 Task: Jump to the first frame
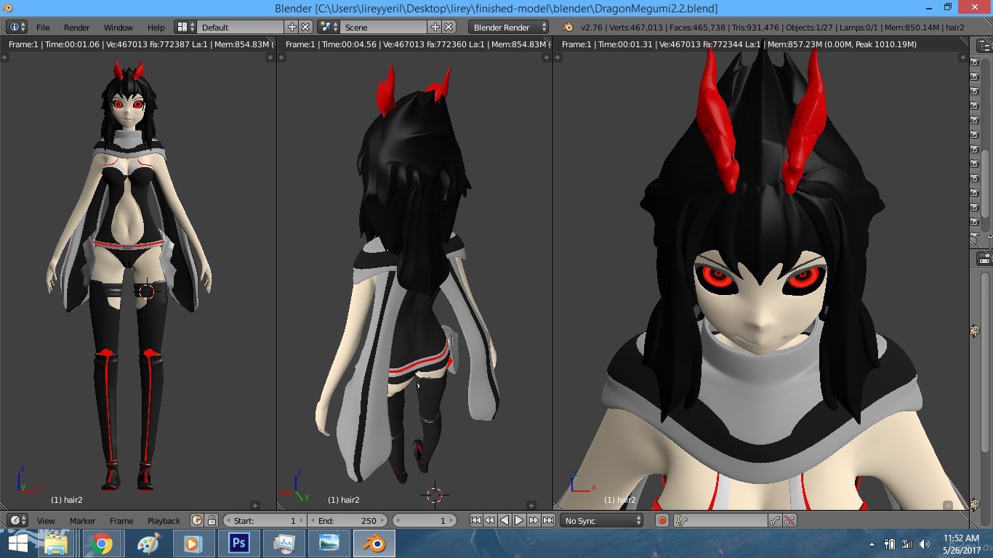[475, 520]
